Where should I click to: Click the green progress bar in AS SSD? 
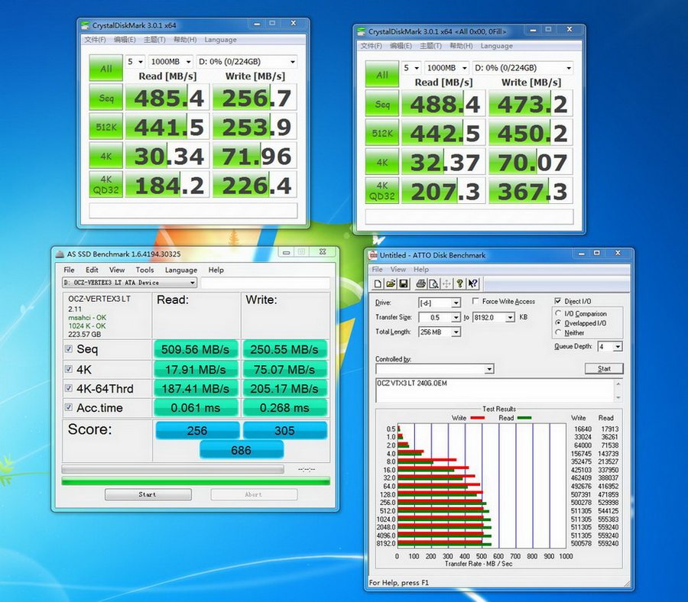click(x=196, y=481)
